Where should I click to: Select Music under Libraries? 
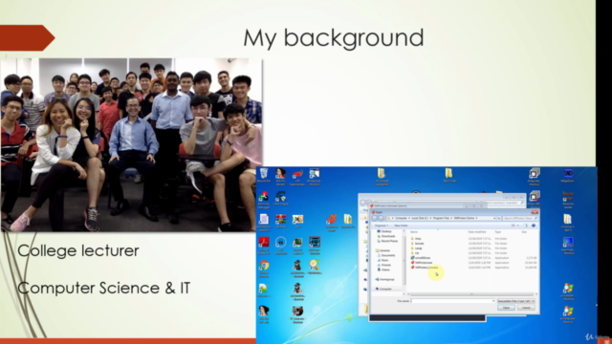click(x=382, y=260)
